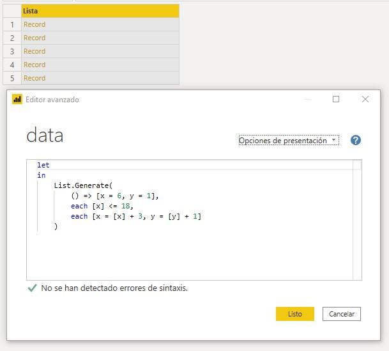Open the Record link in row 5
The width and height of the screenshot is (389, 351).
[34, 78]
